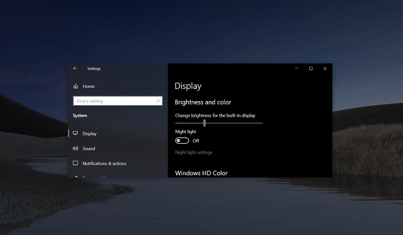Image resolution: width=403 pixels, height=235 pixels.
Task: Turn on the Night light switch
Action: pos(182,141)
